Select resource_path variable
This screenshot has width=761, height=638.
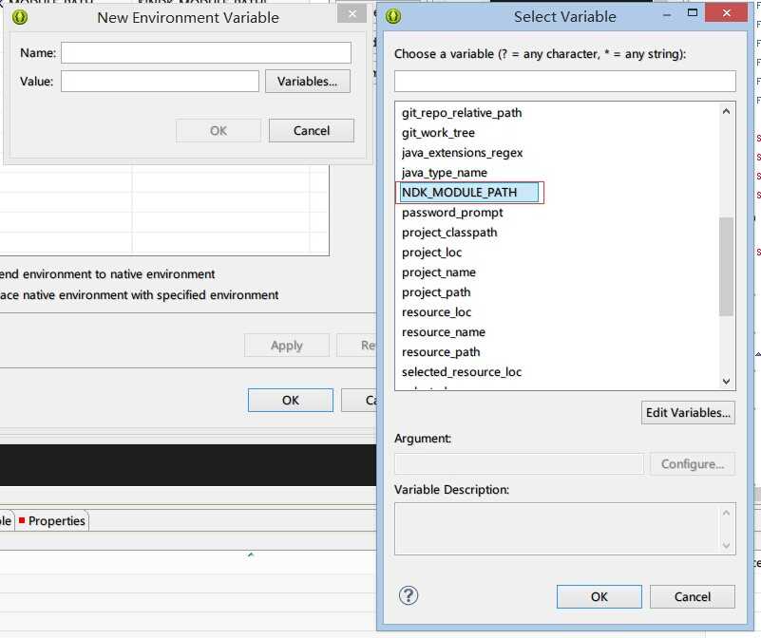(x=441, y=351)
